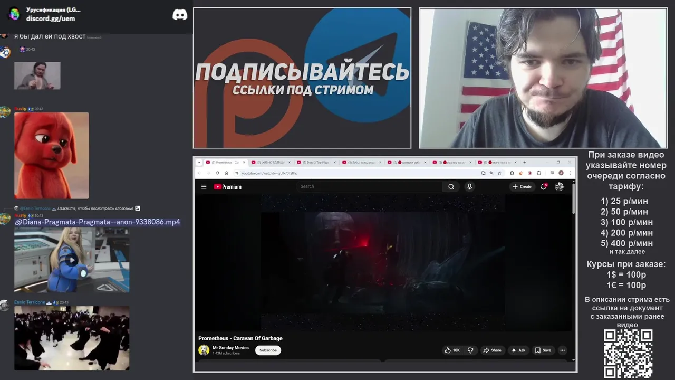Save the video to a playlist
Image resolution: width=675 pixels, height=380 pixels.
coord(543,350)
